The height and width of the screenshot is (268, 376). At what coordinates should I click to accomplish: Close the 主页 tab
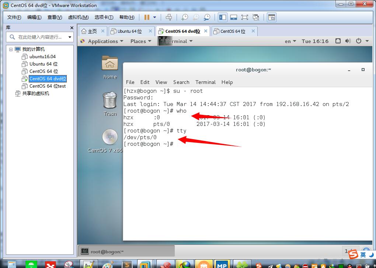click(102, 31)
